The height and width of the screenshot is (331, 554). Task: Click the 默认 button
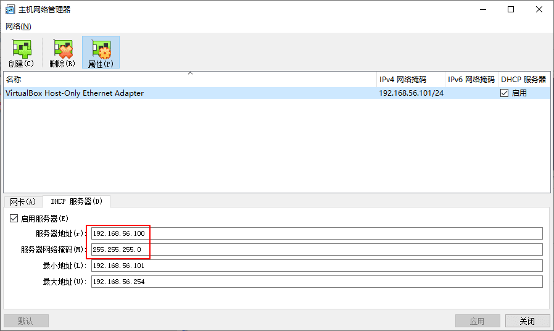tap(26, 321)
